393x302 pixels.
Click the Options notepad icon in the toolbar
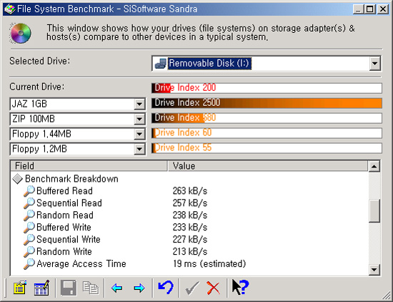click(x=20, y=288)
